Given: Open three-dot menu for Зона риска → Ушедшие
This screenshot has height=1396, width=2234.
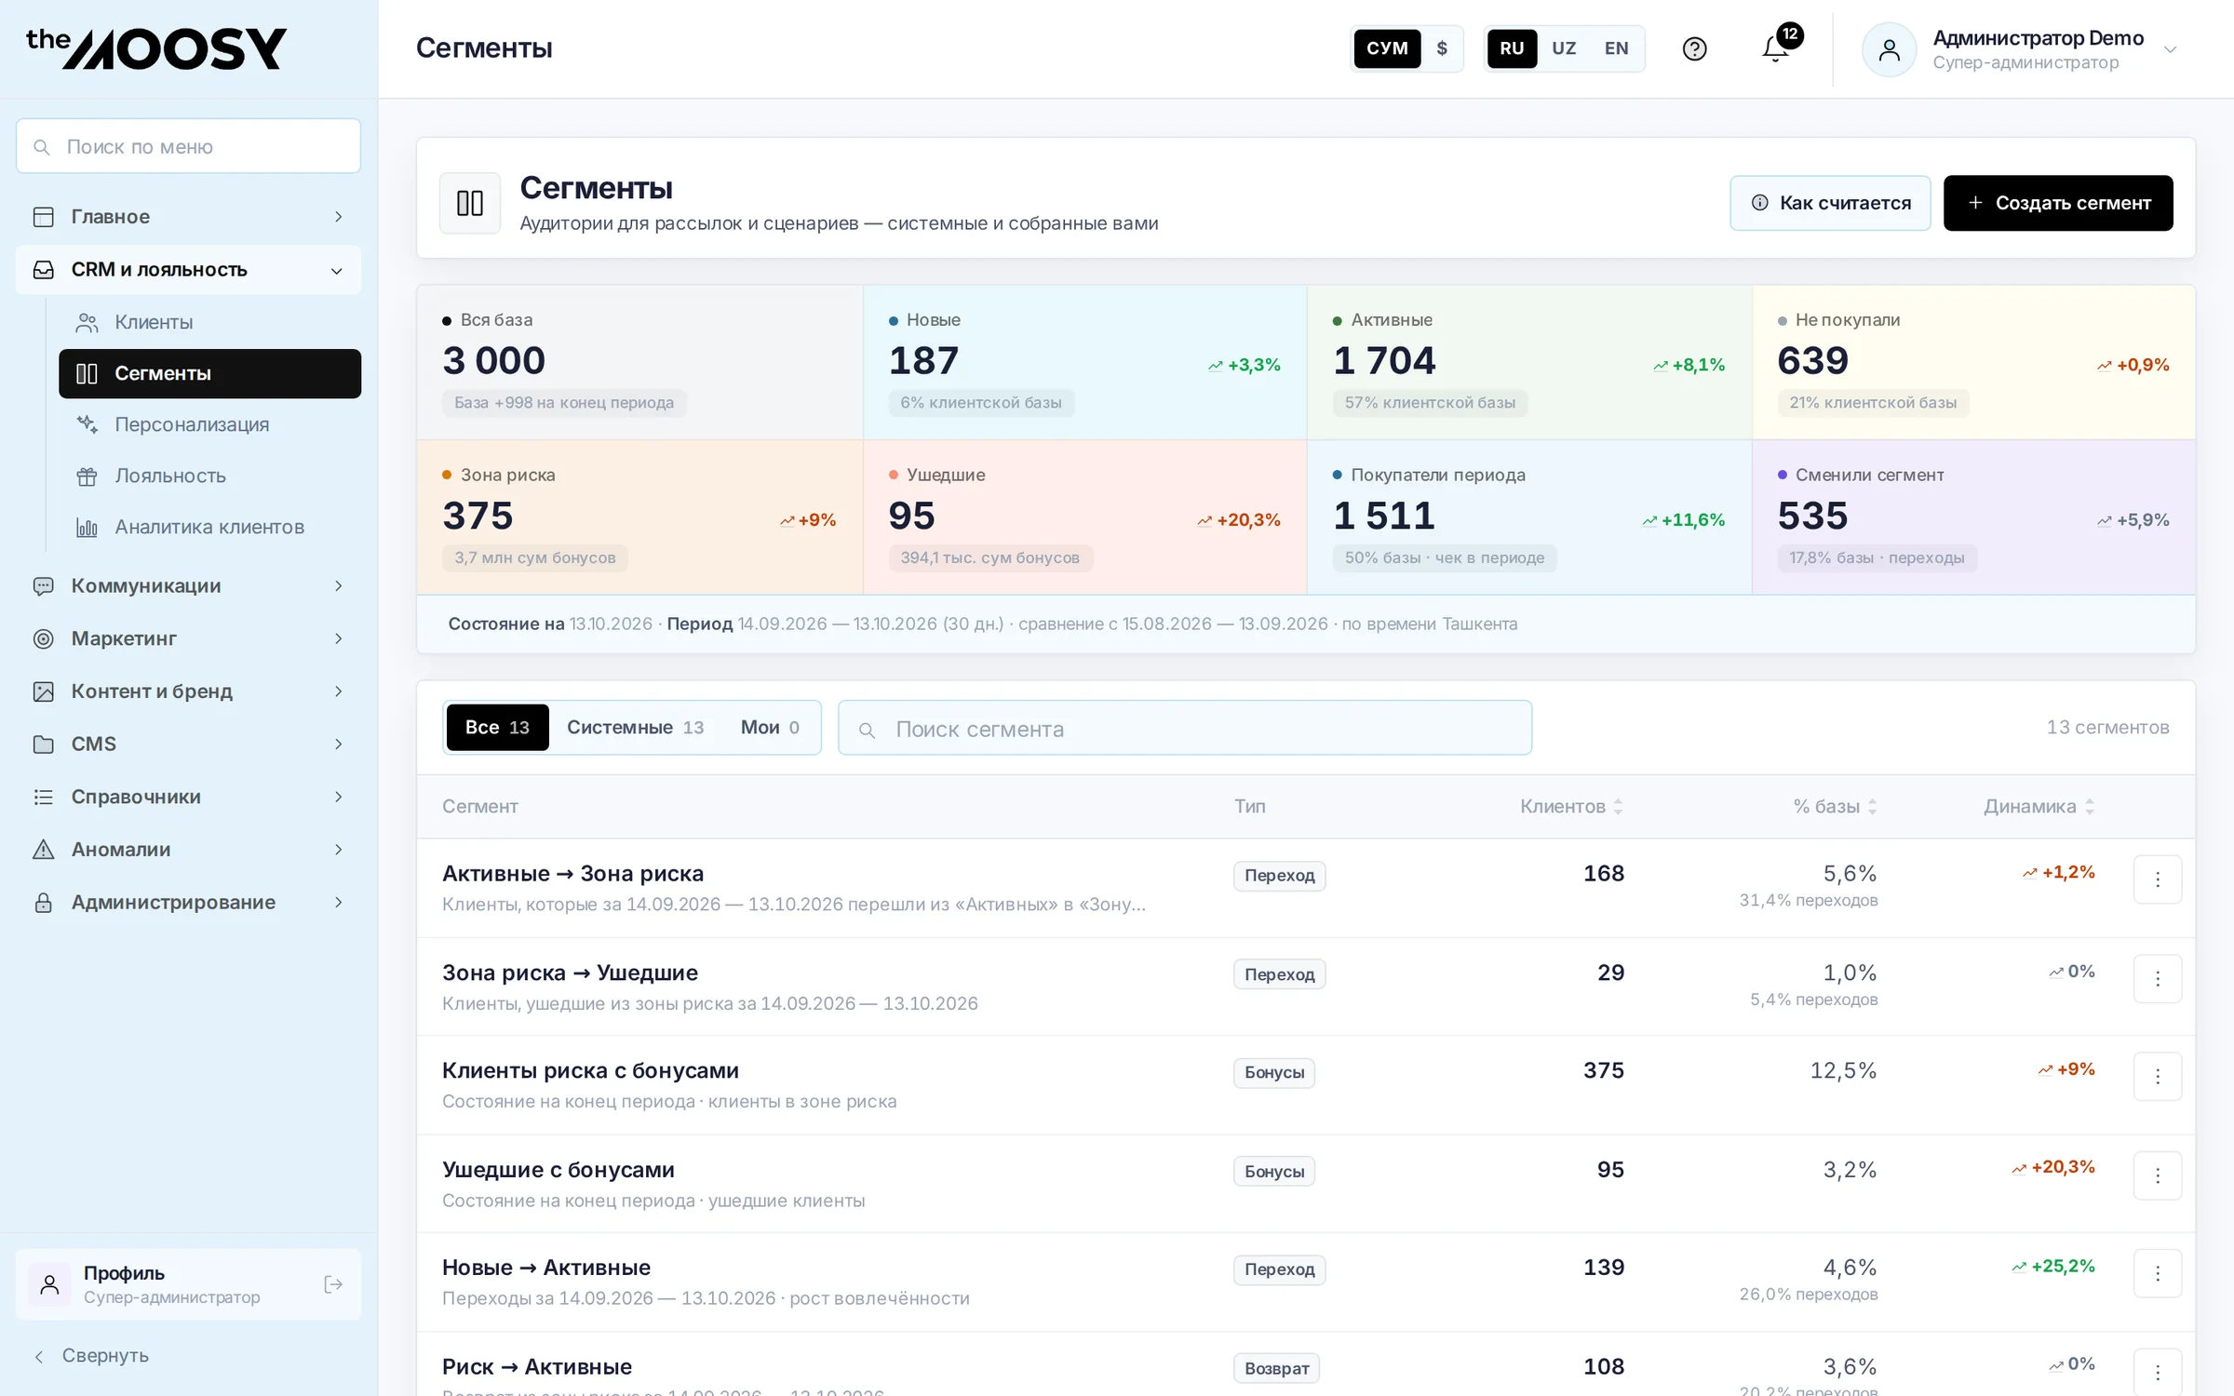Looking at the screenshot, I should click(2157, 978).
